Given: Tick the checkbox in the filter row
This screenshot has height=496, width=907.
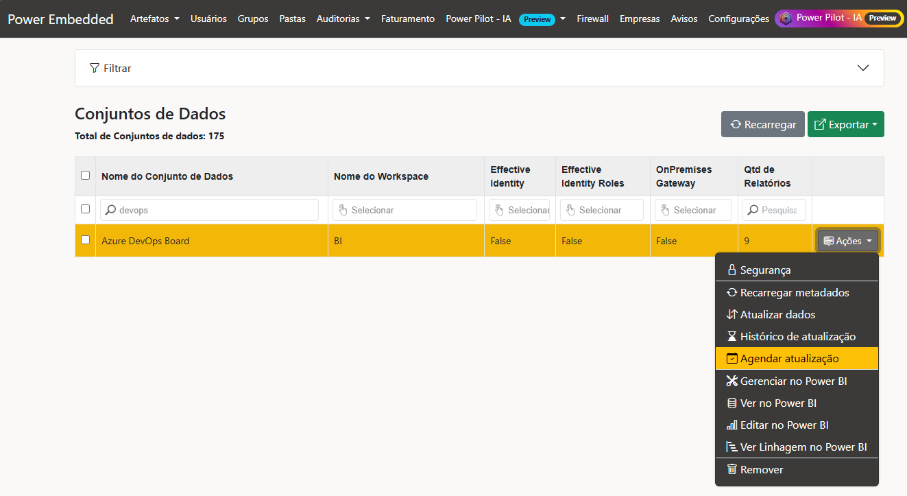Looking at the screenshot, I should 86,209.
